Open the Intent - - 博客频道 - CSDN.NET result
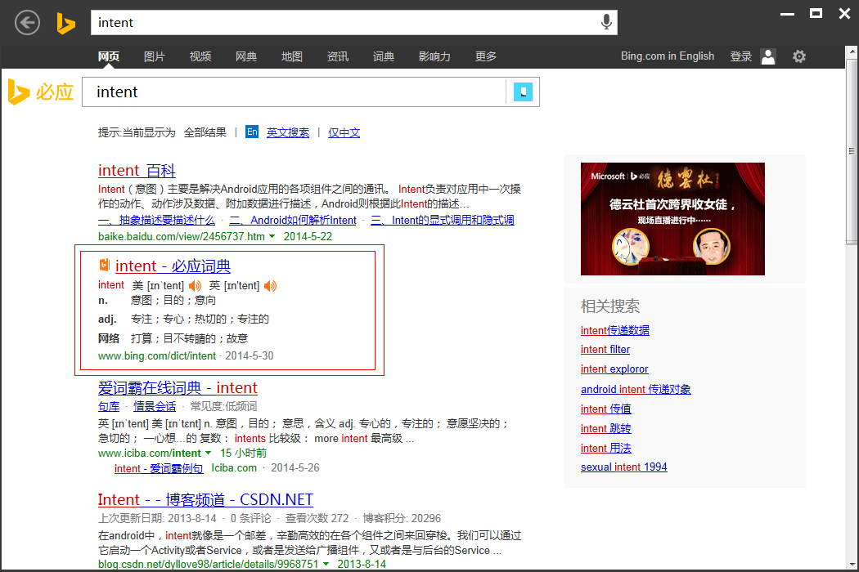859x572 pixels. (x=205, y=500)
